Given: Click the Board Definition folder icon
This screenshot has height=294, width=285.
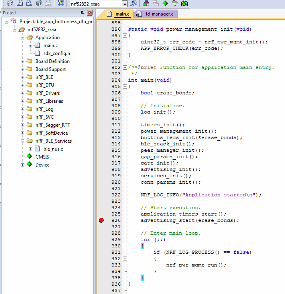Looking at the screenshot, I should click(29, 61).
